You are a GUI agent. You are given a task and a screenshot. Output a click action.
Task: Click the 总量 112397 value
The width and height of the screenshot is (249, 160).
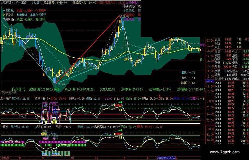[223, 63]
